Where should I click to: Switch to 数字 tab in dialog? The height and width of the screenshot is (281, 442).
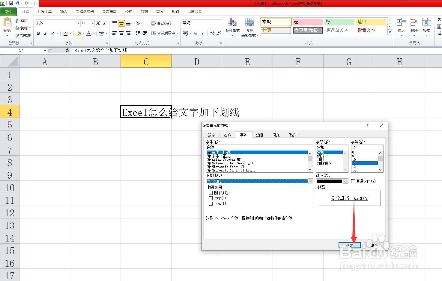(x=211, y=135)
